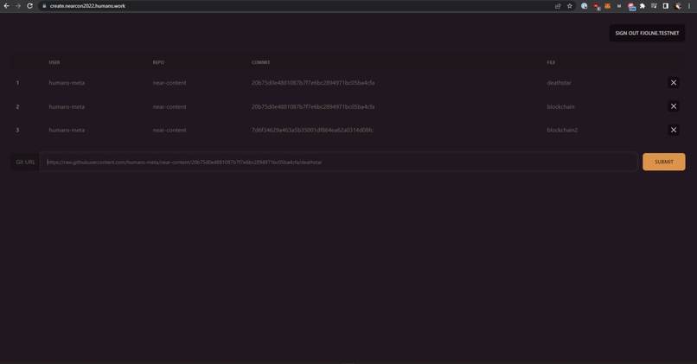The width and height of the screenshot is (697, 364).
Task: Open the user profile avatar in toolbar
Action: (x=678, y=6)
